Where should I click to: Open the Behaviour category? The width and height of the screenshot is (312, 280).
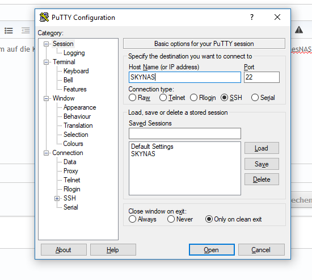77,116
